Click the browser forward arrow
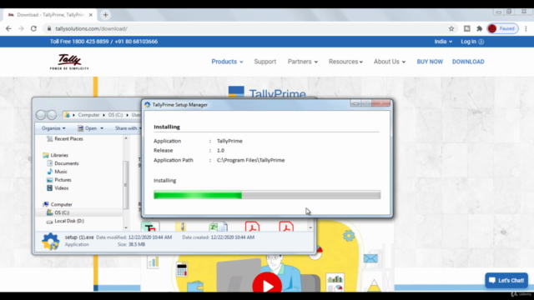This screenshot has height=300, width=534. coord(21,28)
